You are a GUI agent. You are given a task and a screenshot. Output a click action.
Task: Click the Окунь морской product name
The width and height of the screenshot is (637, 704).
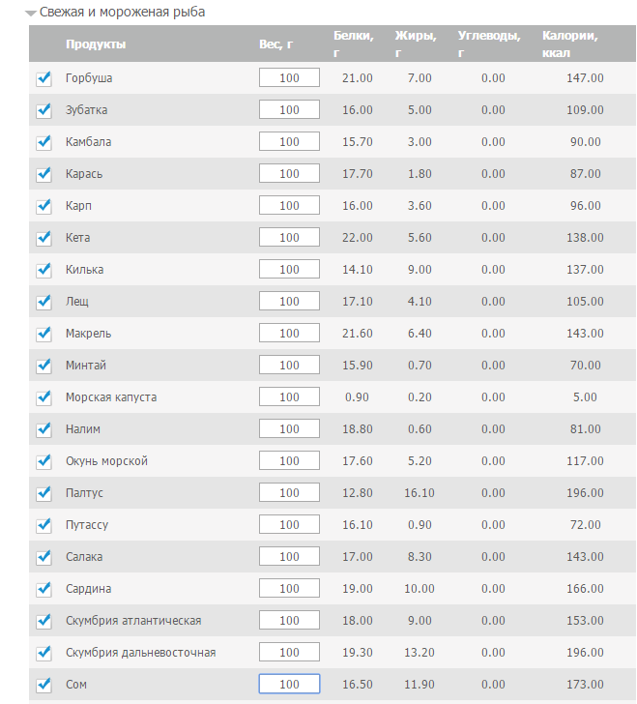coord(106,461)
